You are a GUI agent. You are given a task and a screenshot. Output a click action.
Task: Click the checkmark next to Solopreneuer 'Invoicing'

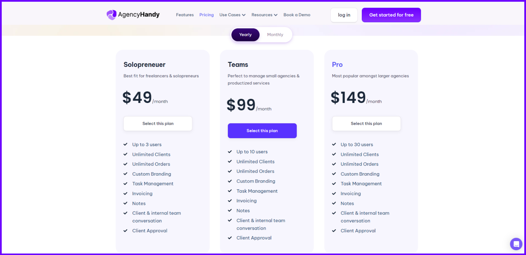click(x=125, y=193)
